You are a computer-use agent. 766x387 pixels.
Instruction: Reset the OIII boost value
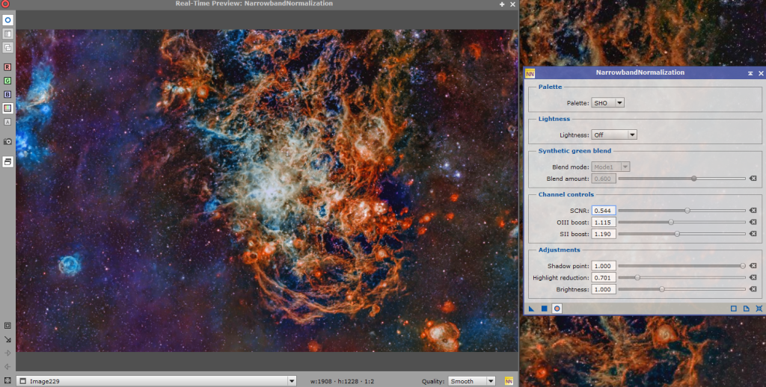[753, 223]
